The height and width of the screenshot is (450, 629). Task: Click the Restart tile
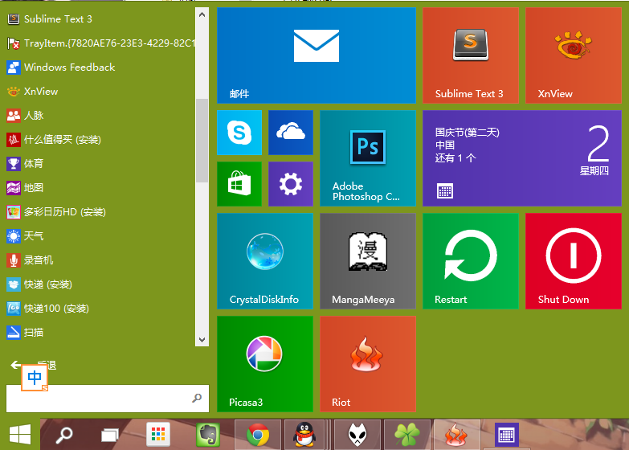(470, 261)
